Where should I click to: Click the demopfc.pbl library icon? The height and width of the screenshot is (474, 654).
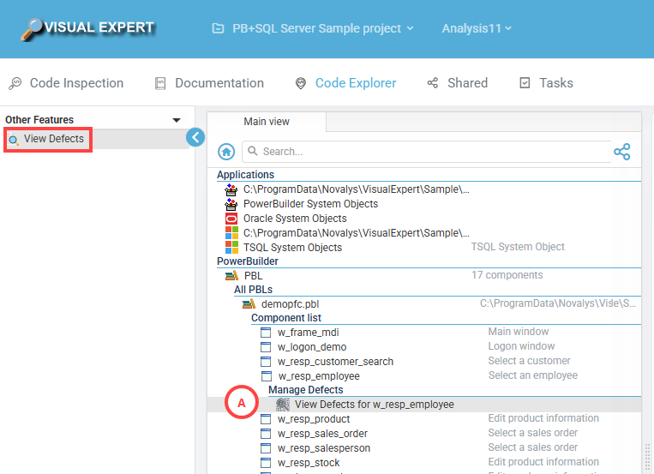(x=249, y=304)
